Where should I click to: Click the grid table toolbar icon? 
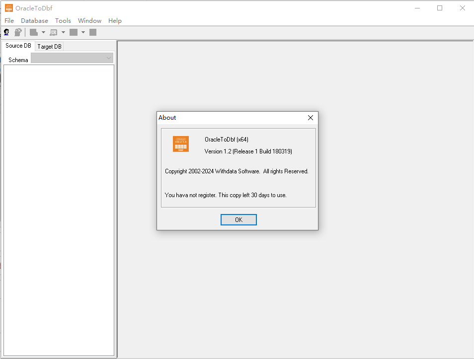[54, 32]
